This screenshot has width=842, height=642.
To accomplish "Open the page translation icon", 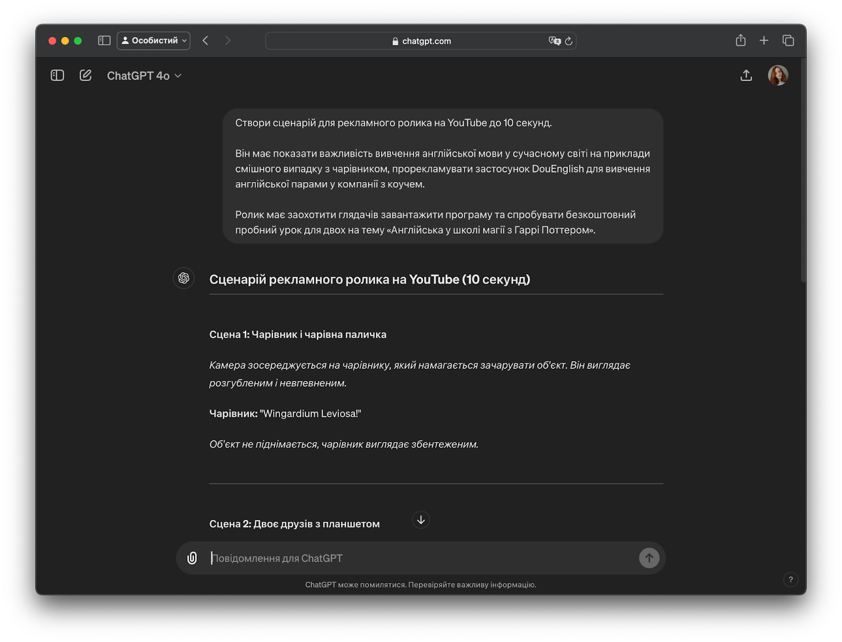I will 554,41.
